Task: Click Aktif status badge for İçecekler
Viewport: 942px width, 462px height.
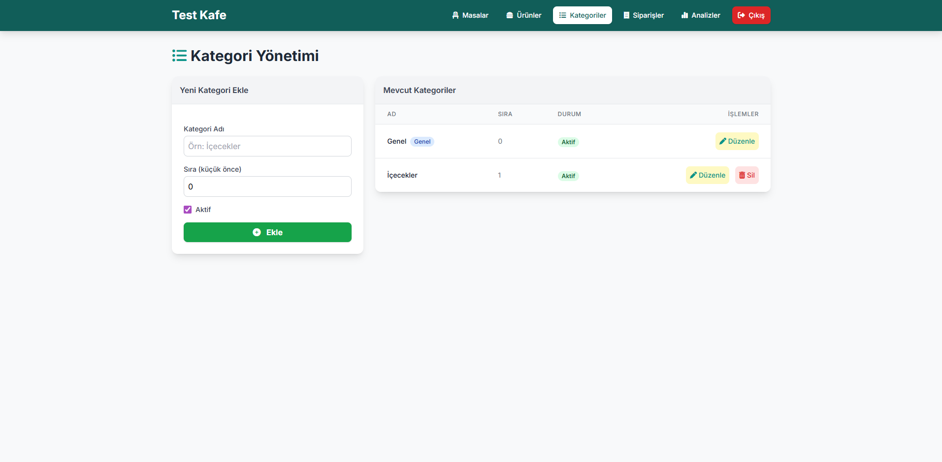Action: 568,176
